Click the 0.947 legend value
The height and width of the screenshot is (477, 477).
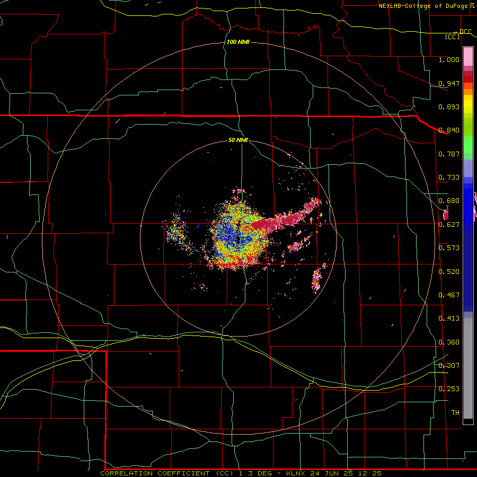click(449, 83)
